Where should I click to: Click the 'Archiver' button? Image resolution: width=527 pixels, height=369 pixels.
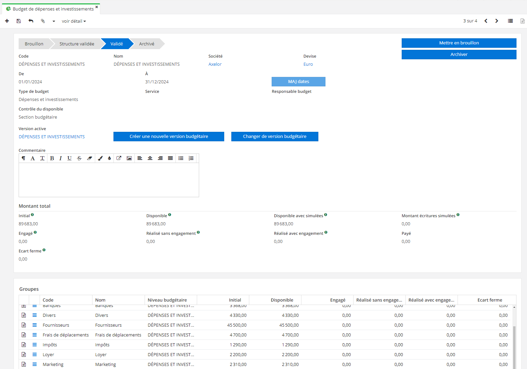(x=459, y=55)
